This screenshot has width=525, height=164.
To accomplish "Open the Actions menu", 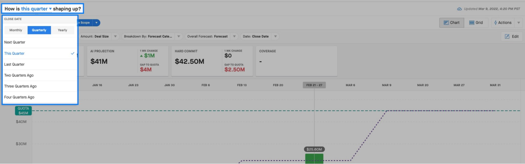I will tap(503, 23).
